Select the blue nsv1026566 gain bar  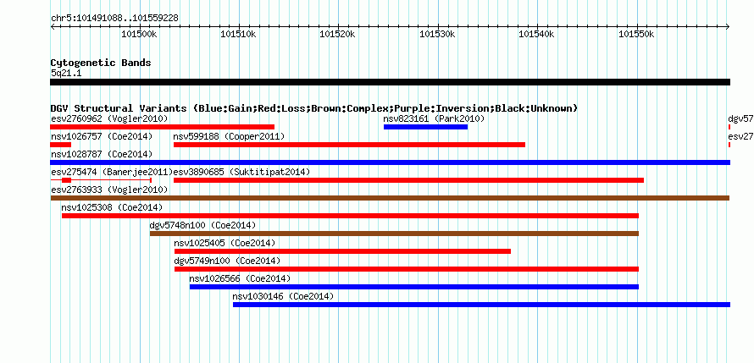[x=414, y=287]
